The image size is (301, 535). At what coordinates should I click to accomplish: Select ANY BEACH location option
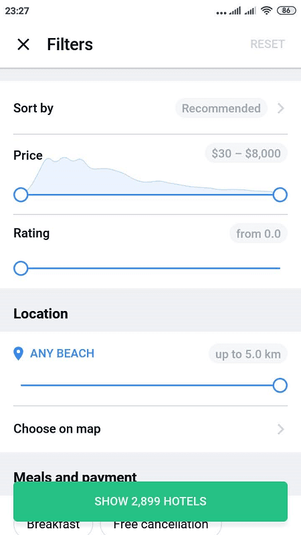click(x=62, y=354)
